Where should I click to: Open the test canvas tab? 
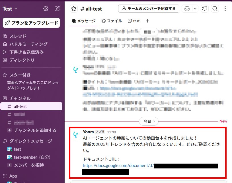[x=134, y=21]
